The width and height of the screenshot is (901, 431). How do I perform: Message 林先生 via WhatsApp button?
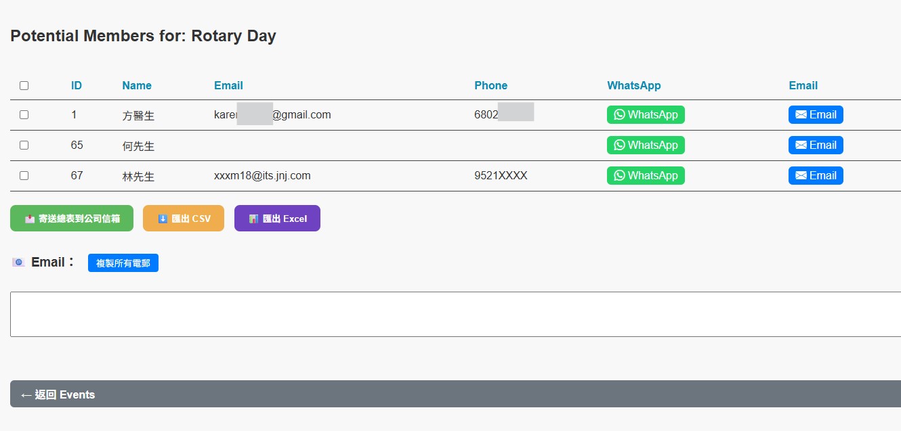click(x=646, y=176)
